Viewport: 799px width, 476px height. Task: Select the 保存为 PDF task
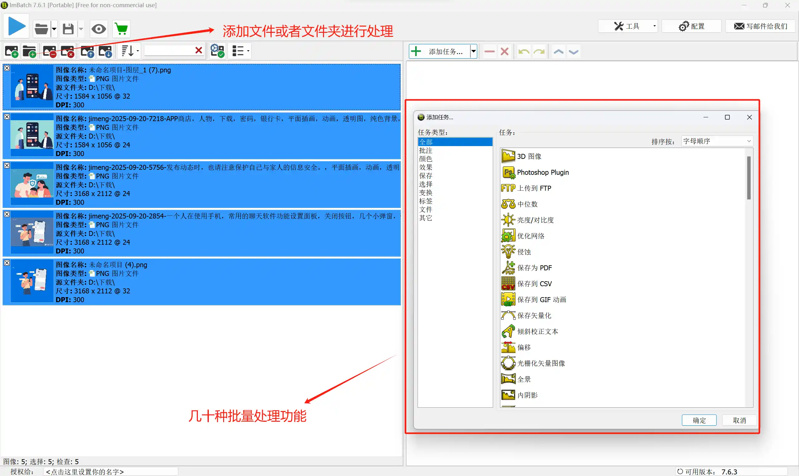pos(534,268)
